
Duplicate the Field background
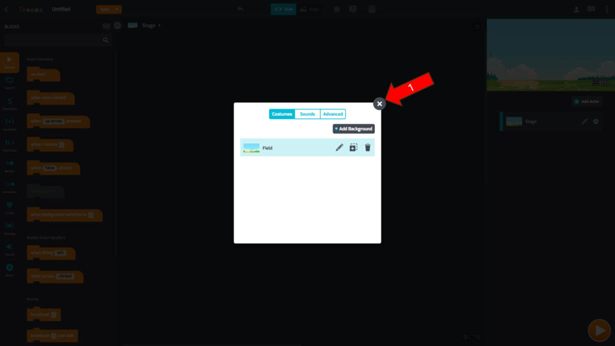(354, 147)
